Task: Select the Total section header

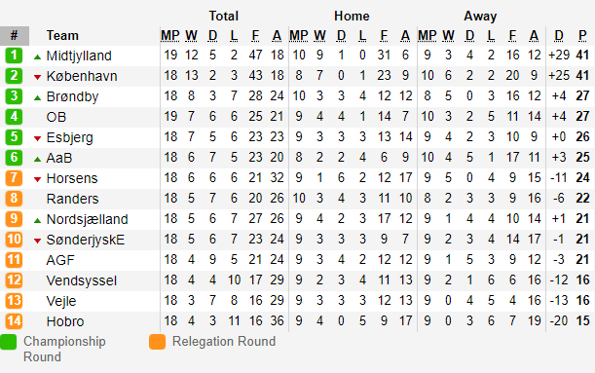Action: pos(224,16)
